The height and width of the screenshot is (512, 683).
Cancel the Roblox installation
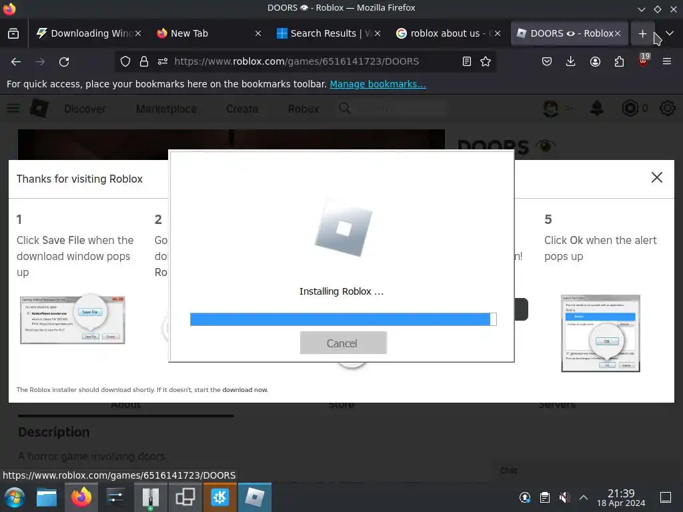coord(343,343)
